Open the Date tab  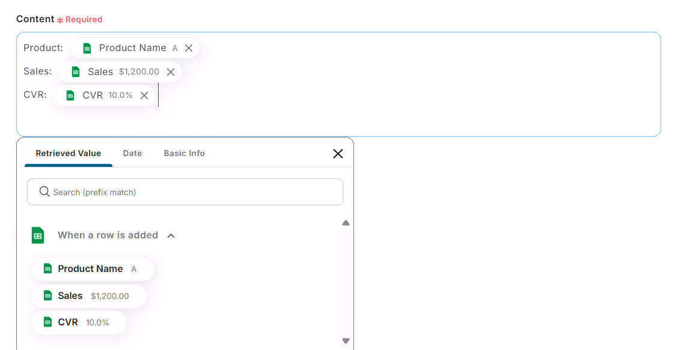pos(132,153)
